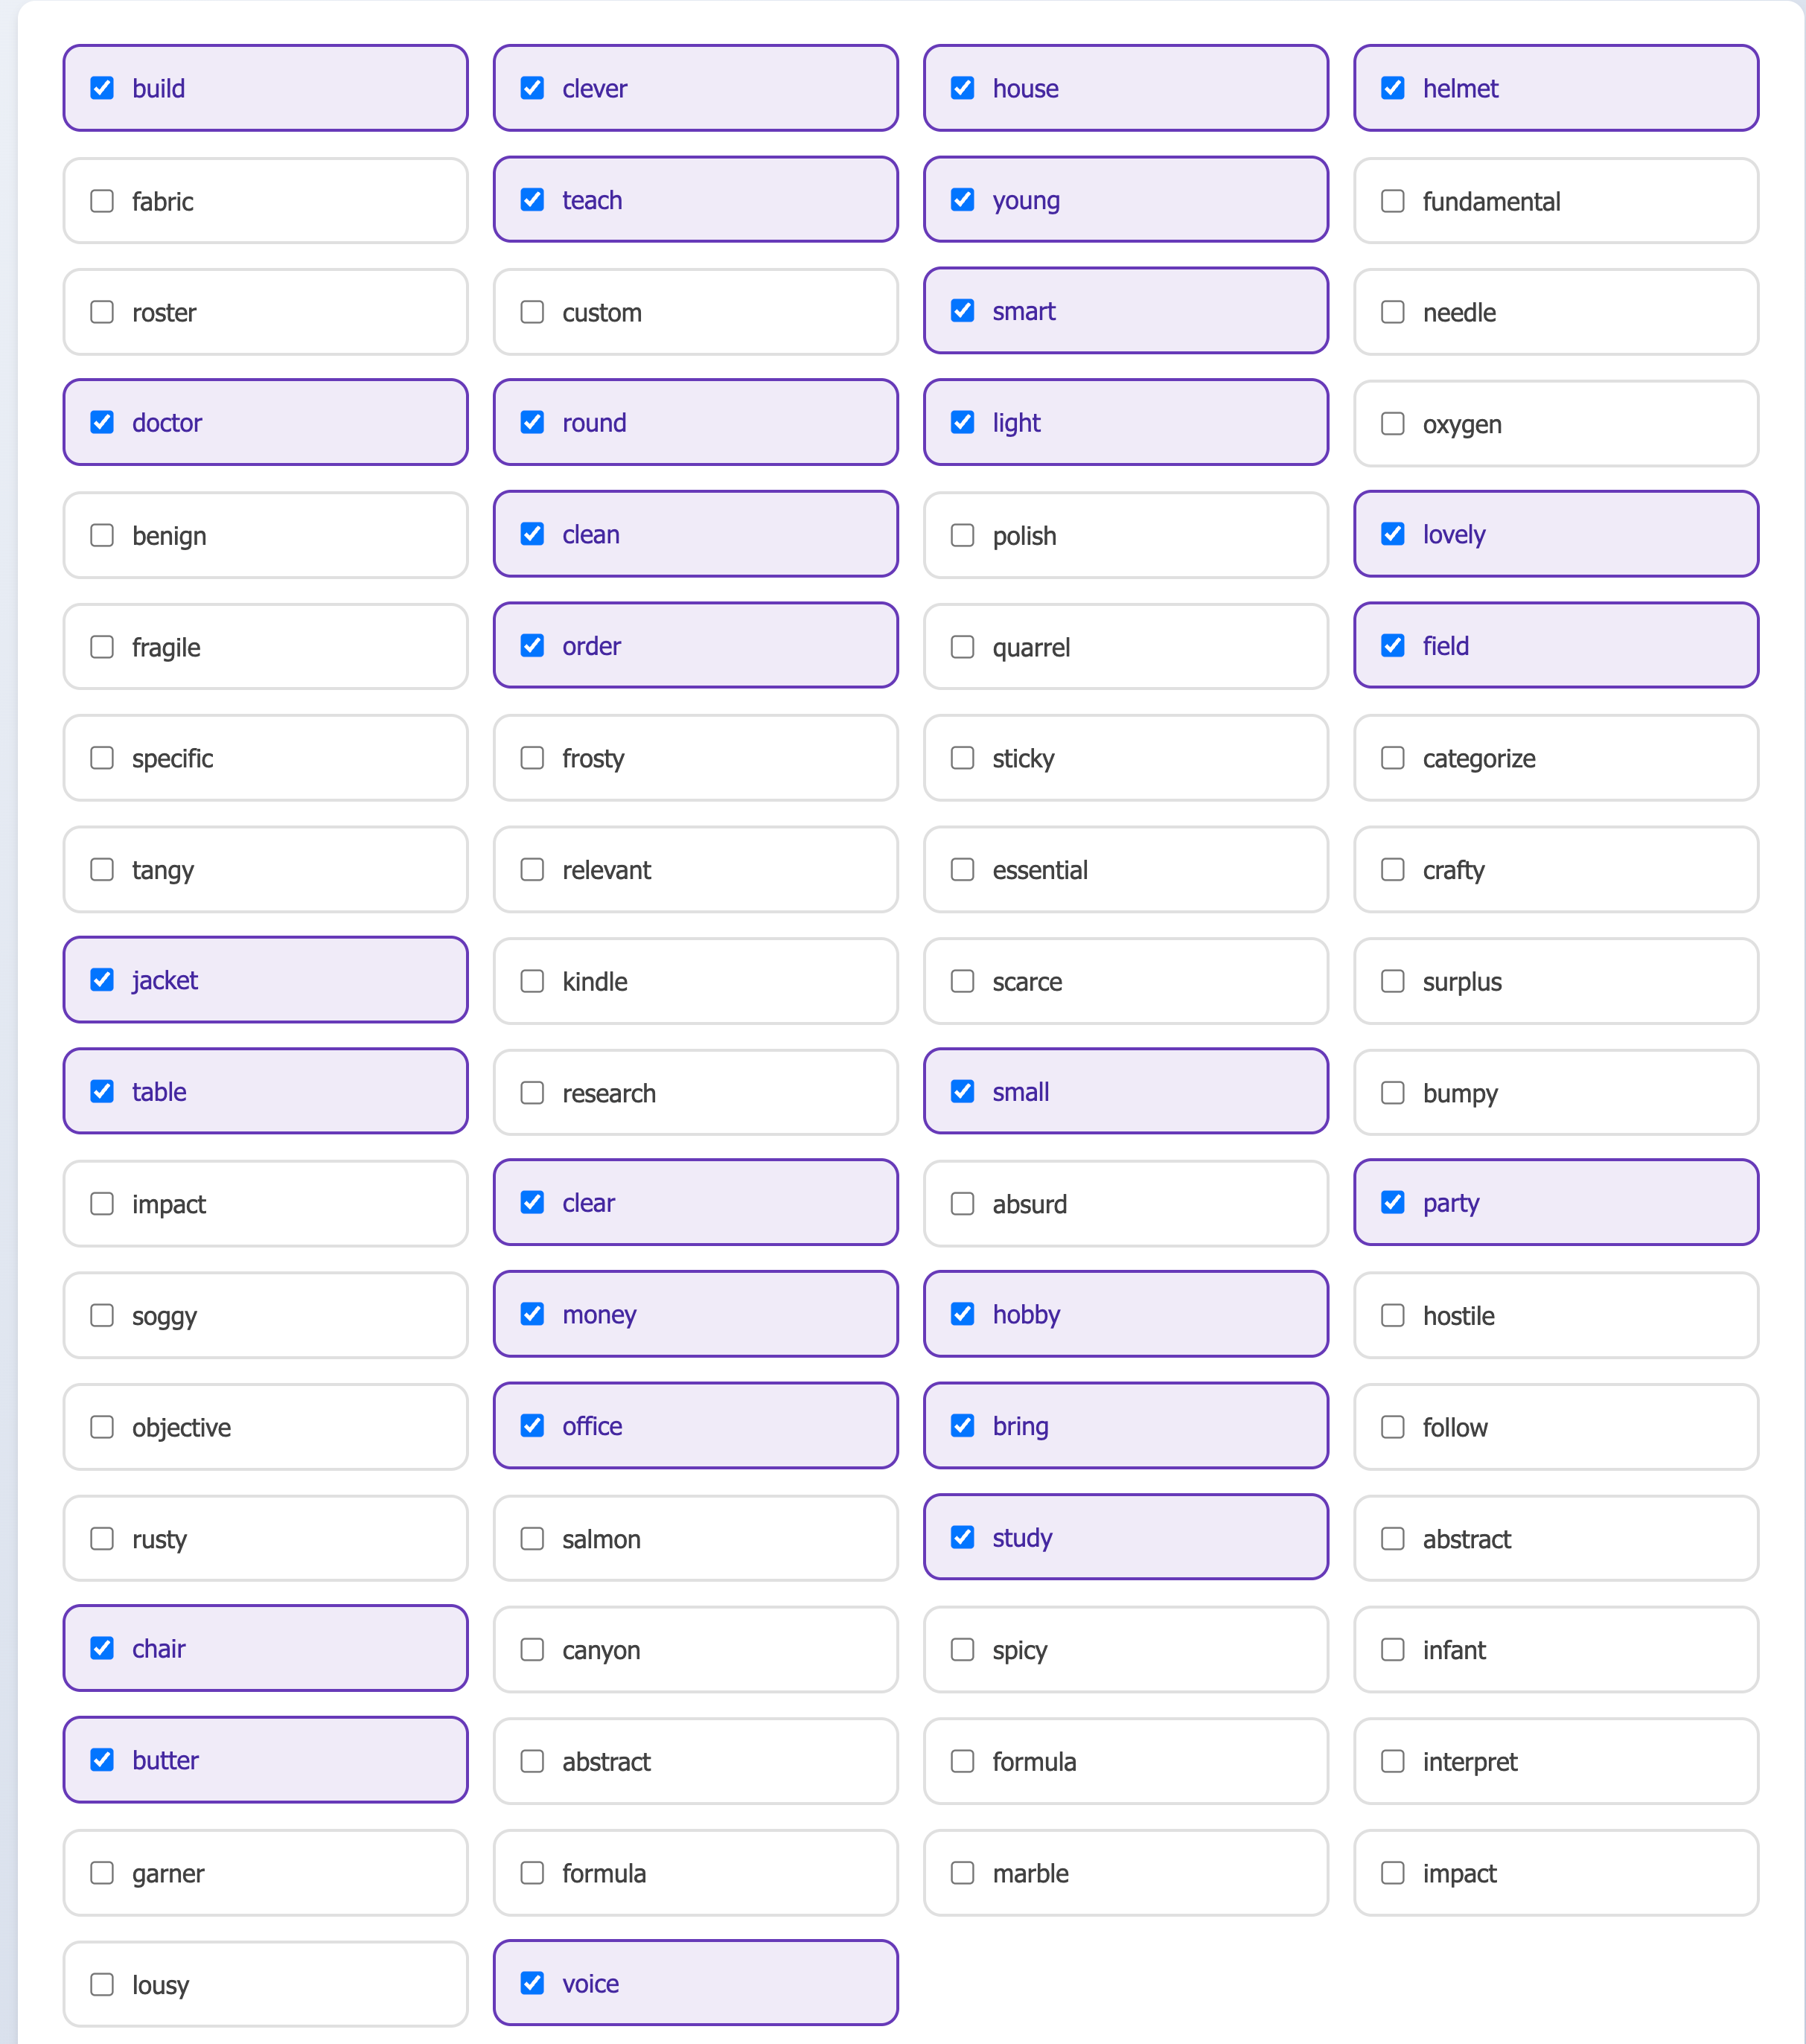This screenshot has width=1806, height=2044.
Task: Uncheck the 'lovely' checkbox
Action: coord(1392,534)
